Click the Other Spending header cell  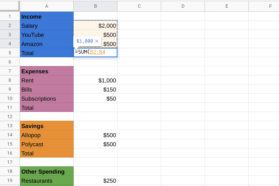[x=47, y=171]
